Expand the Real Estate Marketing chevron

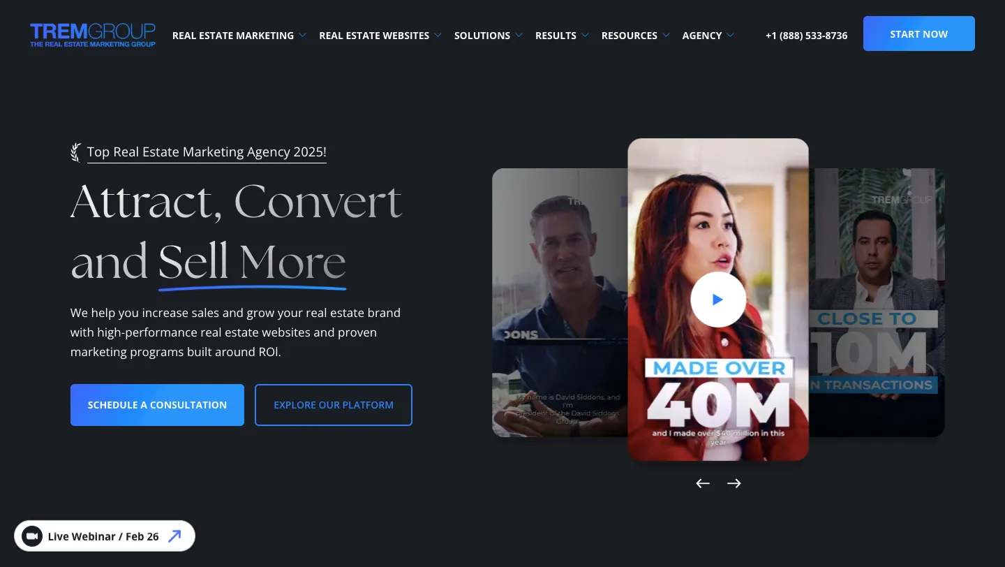point(302,35)
